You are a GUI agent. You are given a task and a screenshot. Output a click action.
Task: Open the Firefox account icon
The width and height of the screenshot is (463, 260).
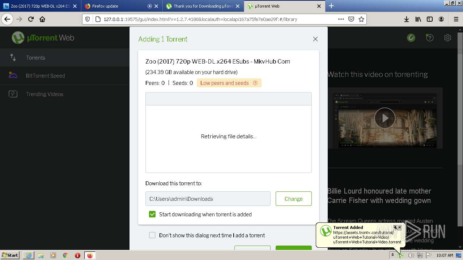(441, 19)
